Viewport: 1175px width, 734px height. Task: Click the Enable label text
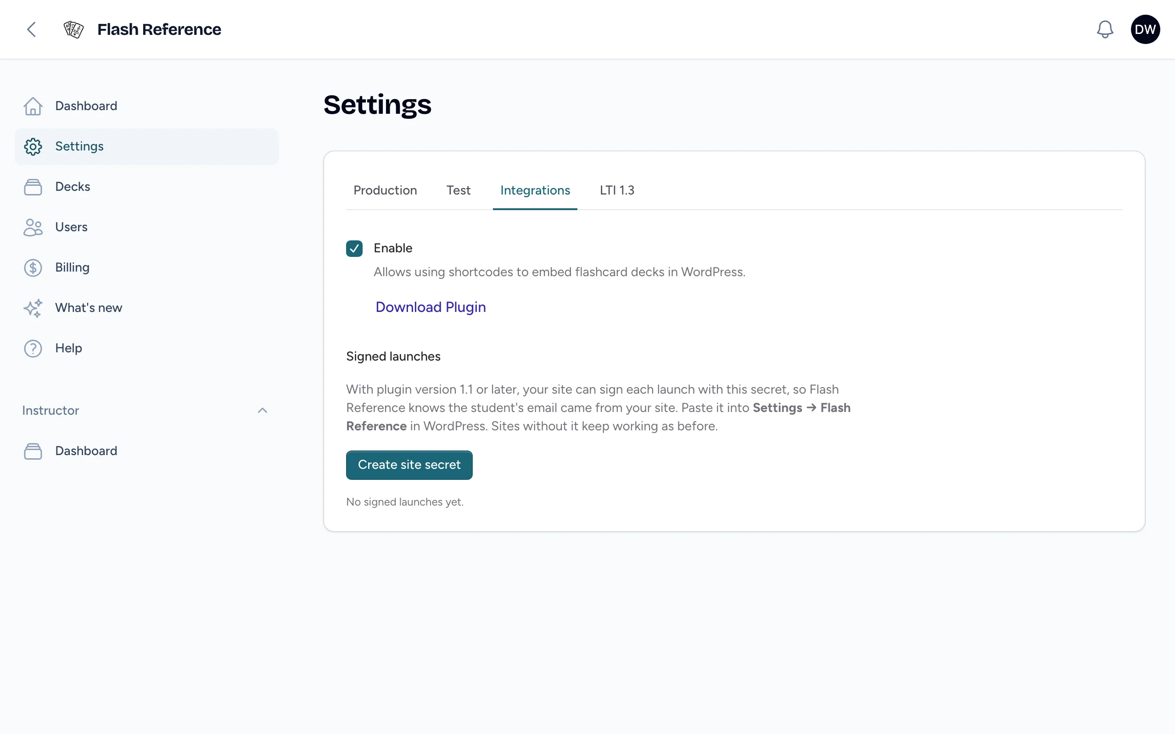[393, 248]
